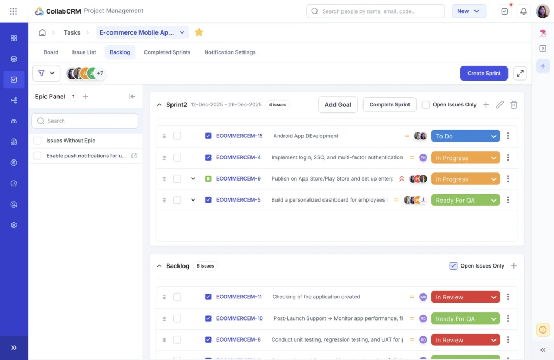
Task: Switch to the Board tab
Action: (51, 52)
